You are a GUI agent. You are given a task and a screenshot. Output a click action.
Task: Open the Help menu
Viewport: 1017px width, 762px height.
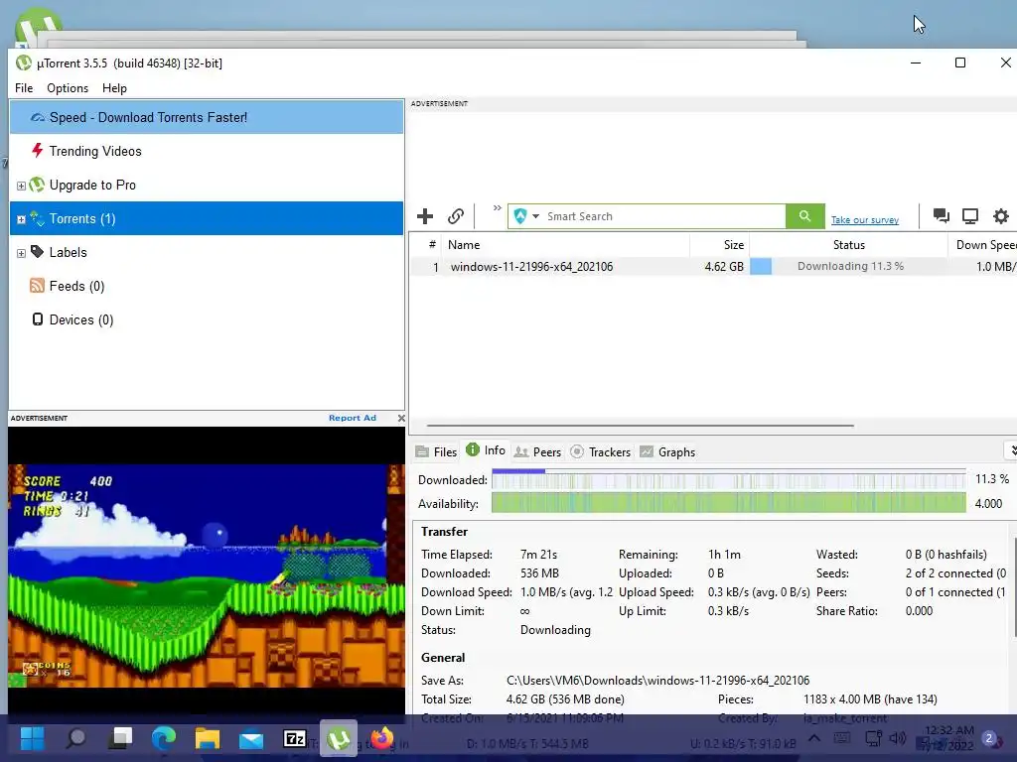pos(114,88)
